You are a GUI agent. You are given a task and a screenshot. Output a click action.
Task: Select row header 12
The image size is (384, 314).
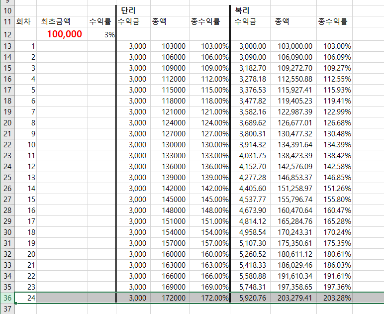coord(7,34)
